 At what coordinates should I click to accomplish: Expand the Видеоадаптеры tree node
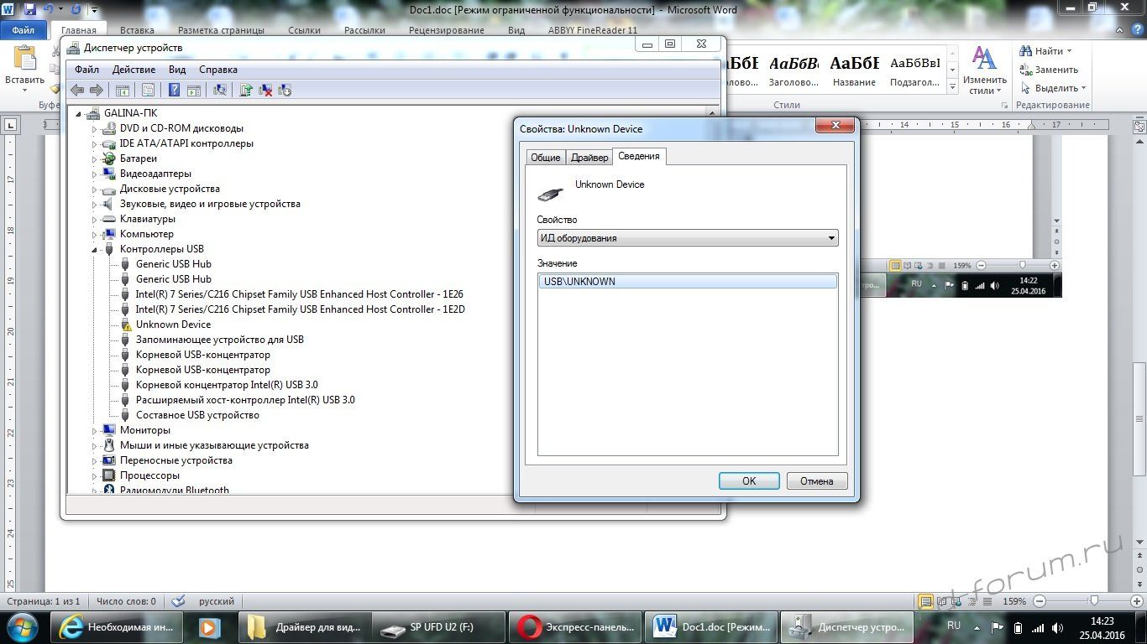95,174
